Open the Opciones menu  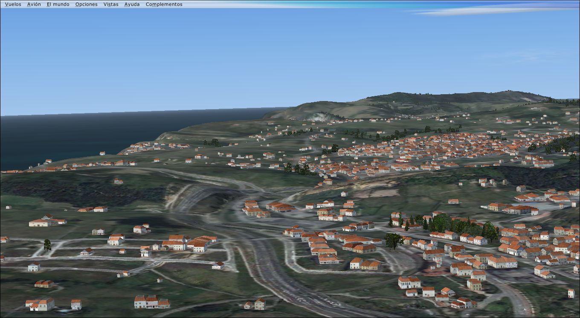pos(86,4)
